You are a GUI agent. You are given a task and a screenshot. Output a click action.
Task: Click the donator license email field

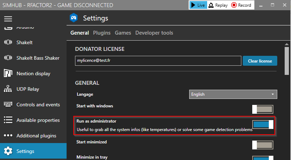pos(158,61)
